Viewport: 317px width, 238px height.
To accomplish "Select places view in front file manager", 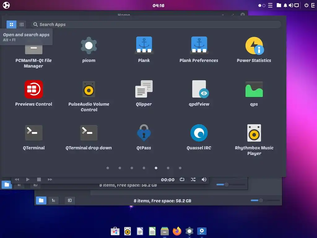I will click(41, 201).
